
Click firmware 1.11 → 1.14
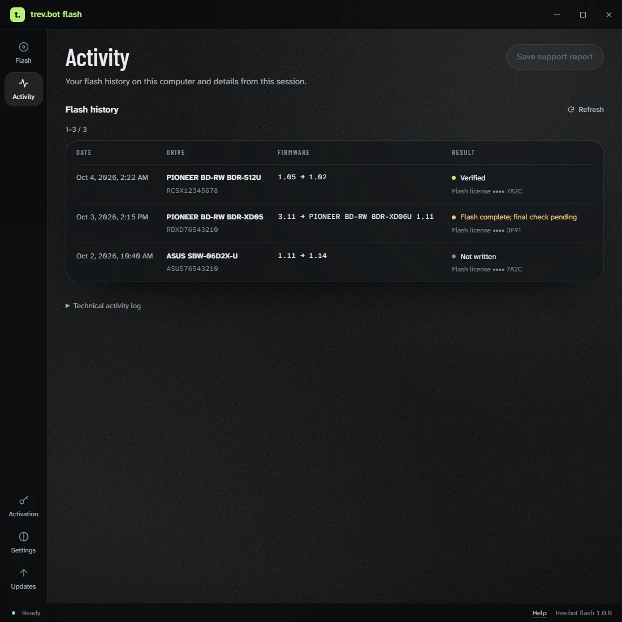coord(303,256)
